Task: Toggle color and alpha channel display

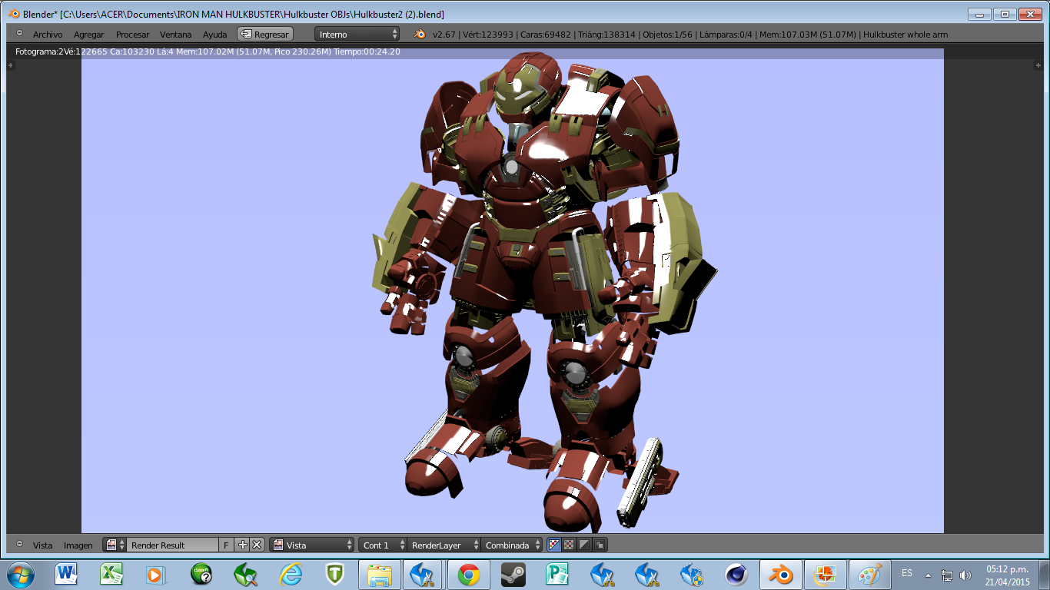Action: click(x=553, y=545)
